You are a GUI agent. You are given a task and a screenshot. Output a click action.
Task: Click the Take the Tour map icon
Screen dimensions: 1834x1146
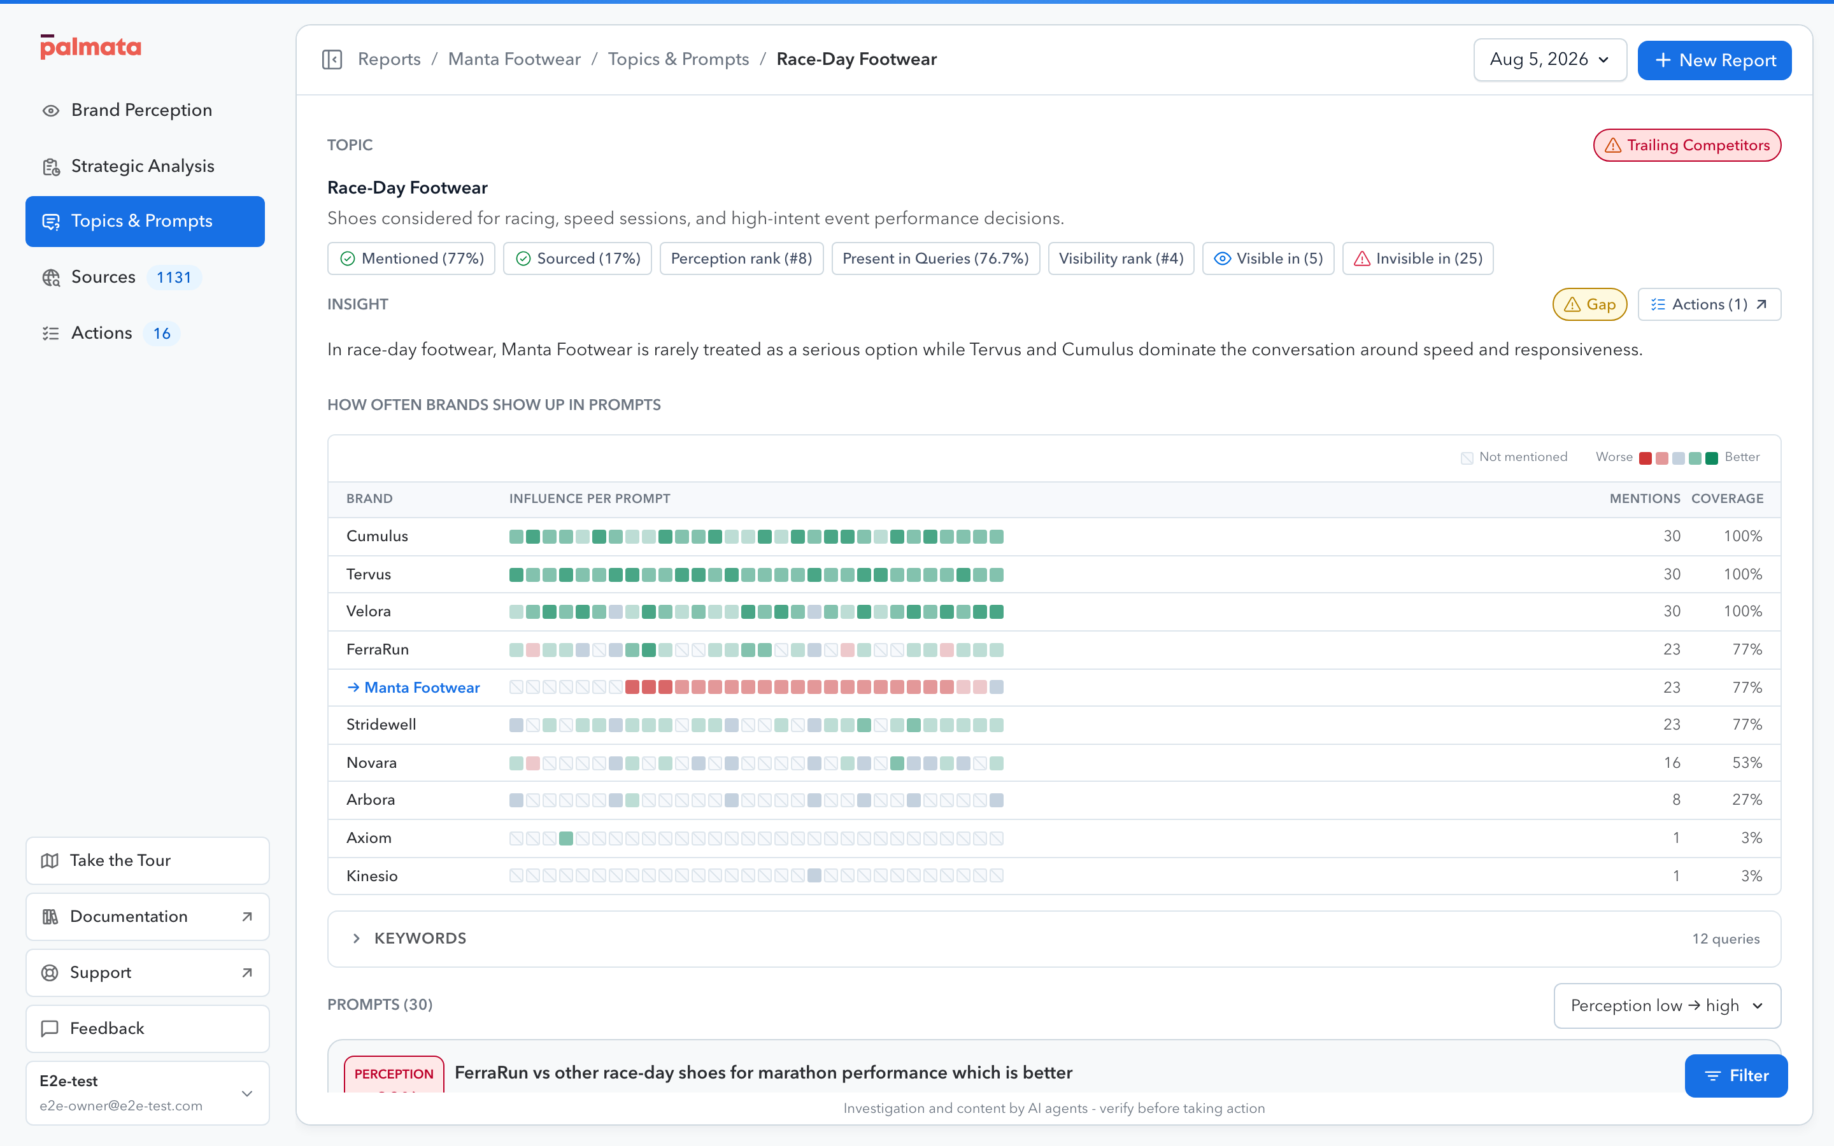click(50, 861)
